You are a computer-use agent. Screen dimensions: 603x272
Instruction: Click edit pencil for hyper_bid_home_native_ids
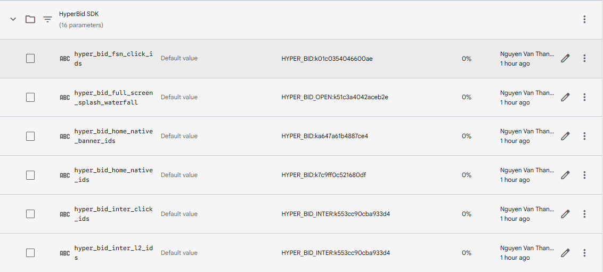click(565, 175)
